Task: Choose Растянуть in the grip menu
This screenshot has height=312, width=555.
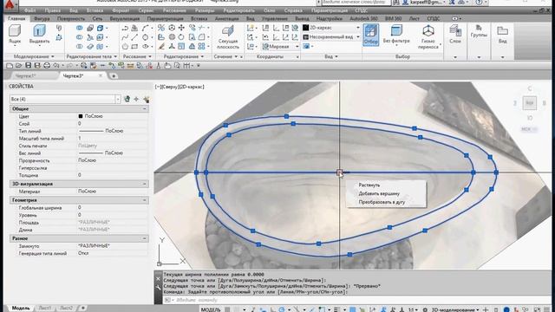Action: click(x=369, y=185)
